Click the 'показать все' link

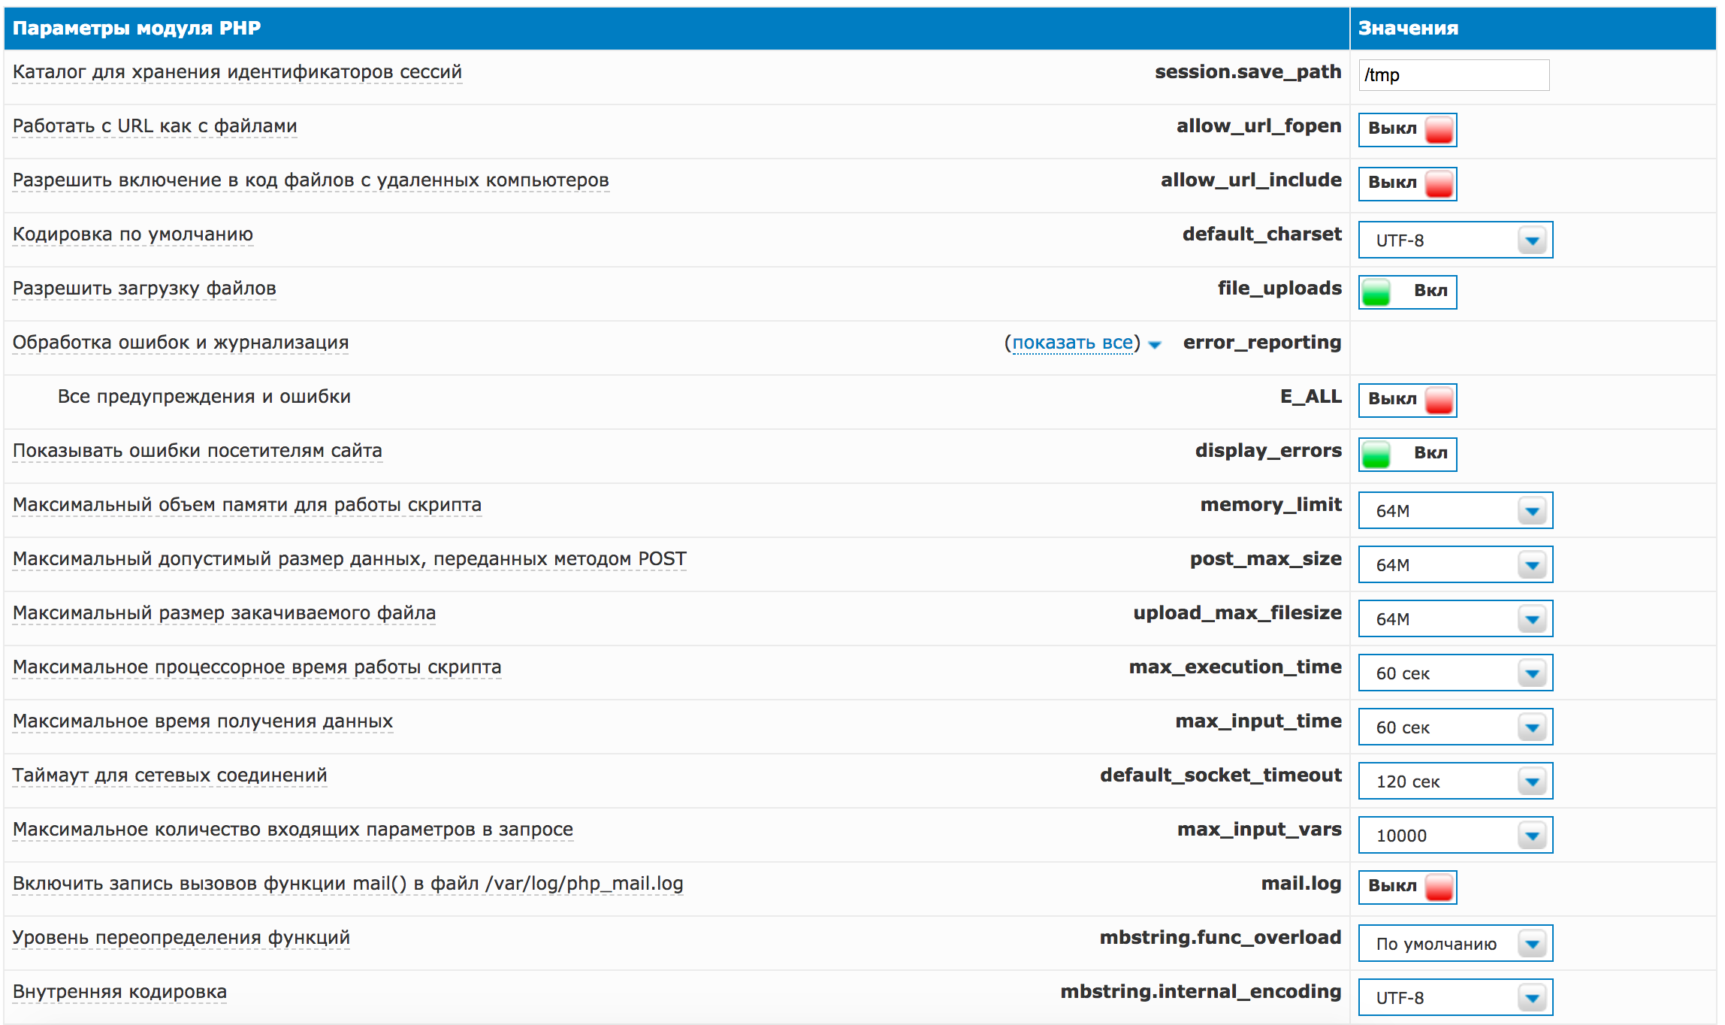(x=1072, y=343)
